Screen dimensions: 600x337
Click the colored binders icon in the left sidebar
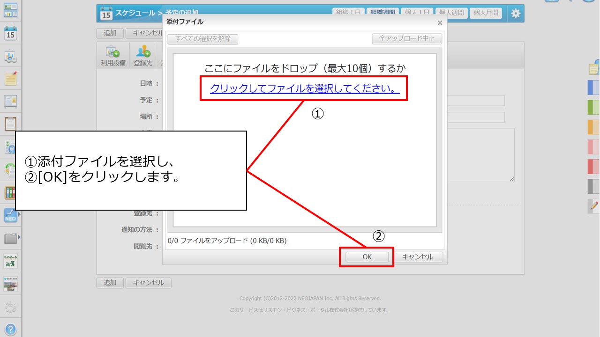tap(10, 192)
